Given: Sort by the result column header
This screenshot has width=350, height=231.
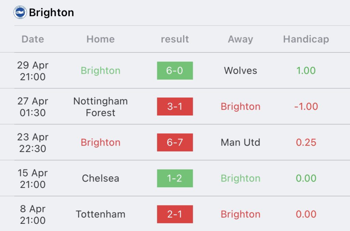Looking at the screenshot, I should [x=175, y=39].
